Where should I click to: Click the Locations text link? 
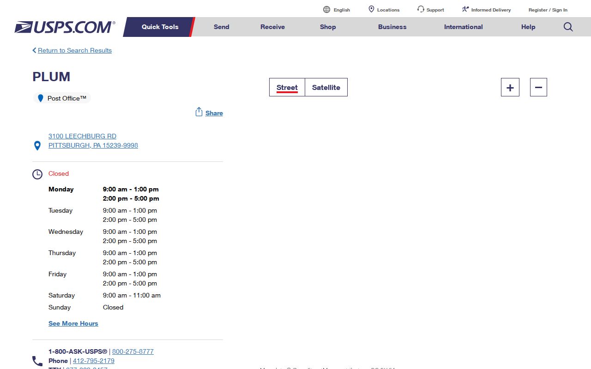(388, 10)
